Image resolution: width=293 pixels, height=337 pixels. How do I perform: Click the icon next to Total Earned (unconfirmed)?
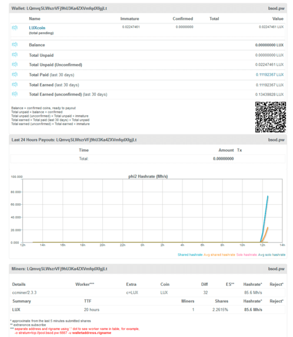pyautogui.click(x=15, y=94)
